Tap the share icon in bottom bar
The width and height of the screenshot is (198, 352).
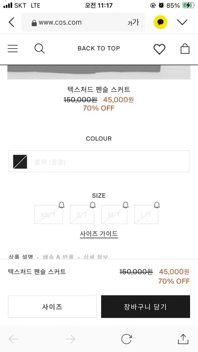(x=183, y=339)
